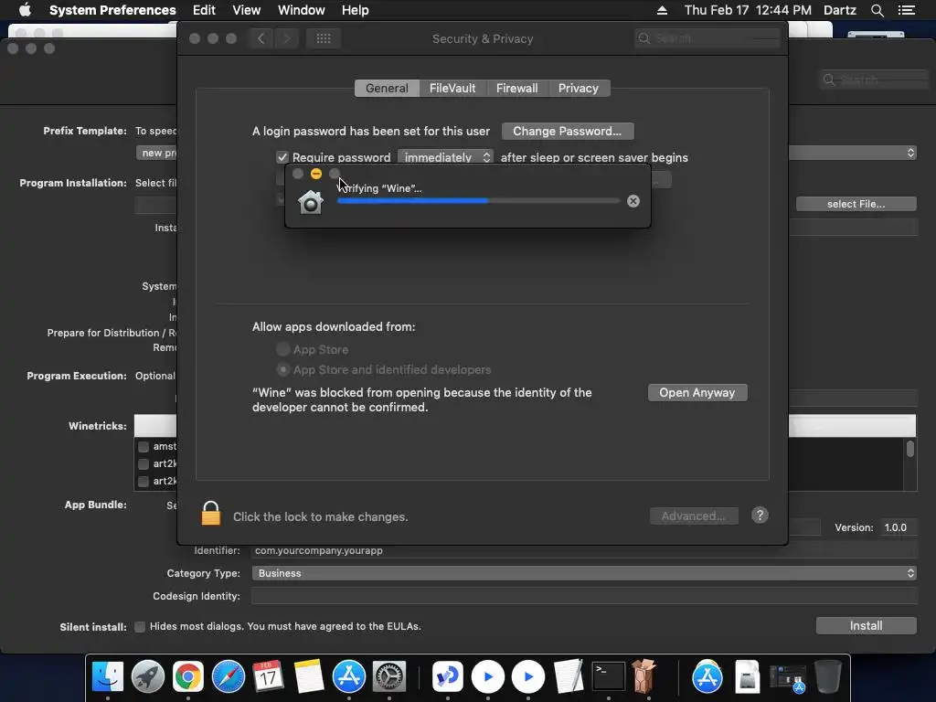The height and width of the screenshot is (702, 936).
Task: Check the amst winetricks entry
Action: tap(144, 446)
